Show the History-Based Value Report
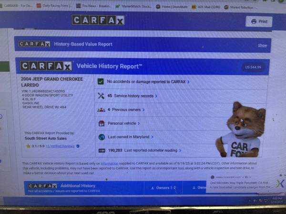 click(x=262, y=46)
